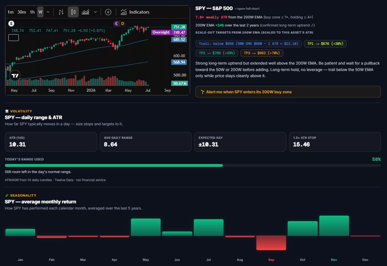Screen dimensions: 387x266
Task: Click the red September seasonality bar
Action: coord(271,243)
